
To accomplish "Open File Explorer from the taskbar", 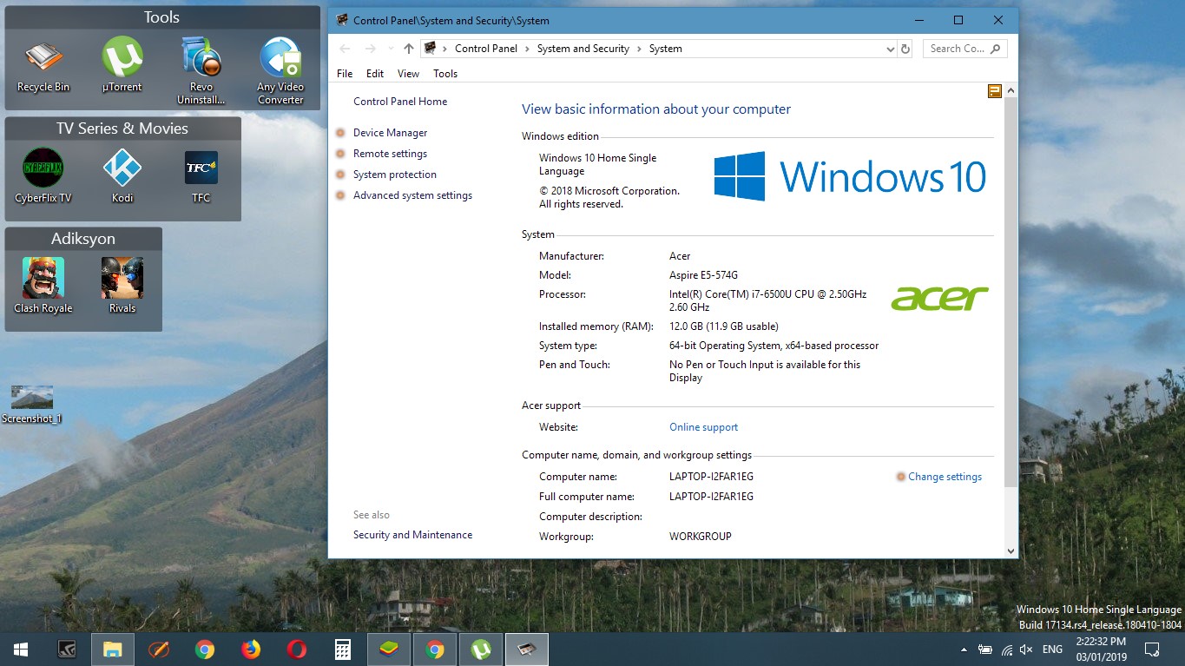I will click(113, 649).
